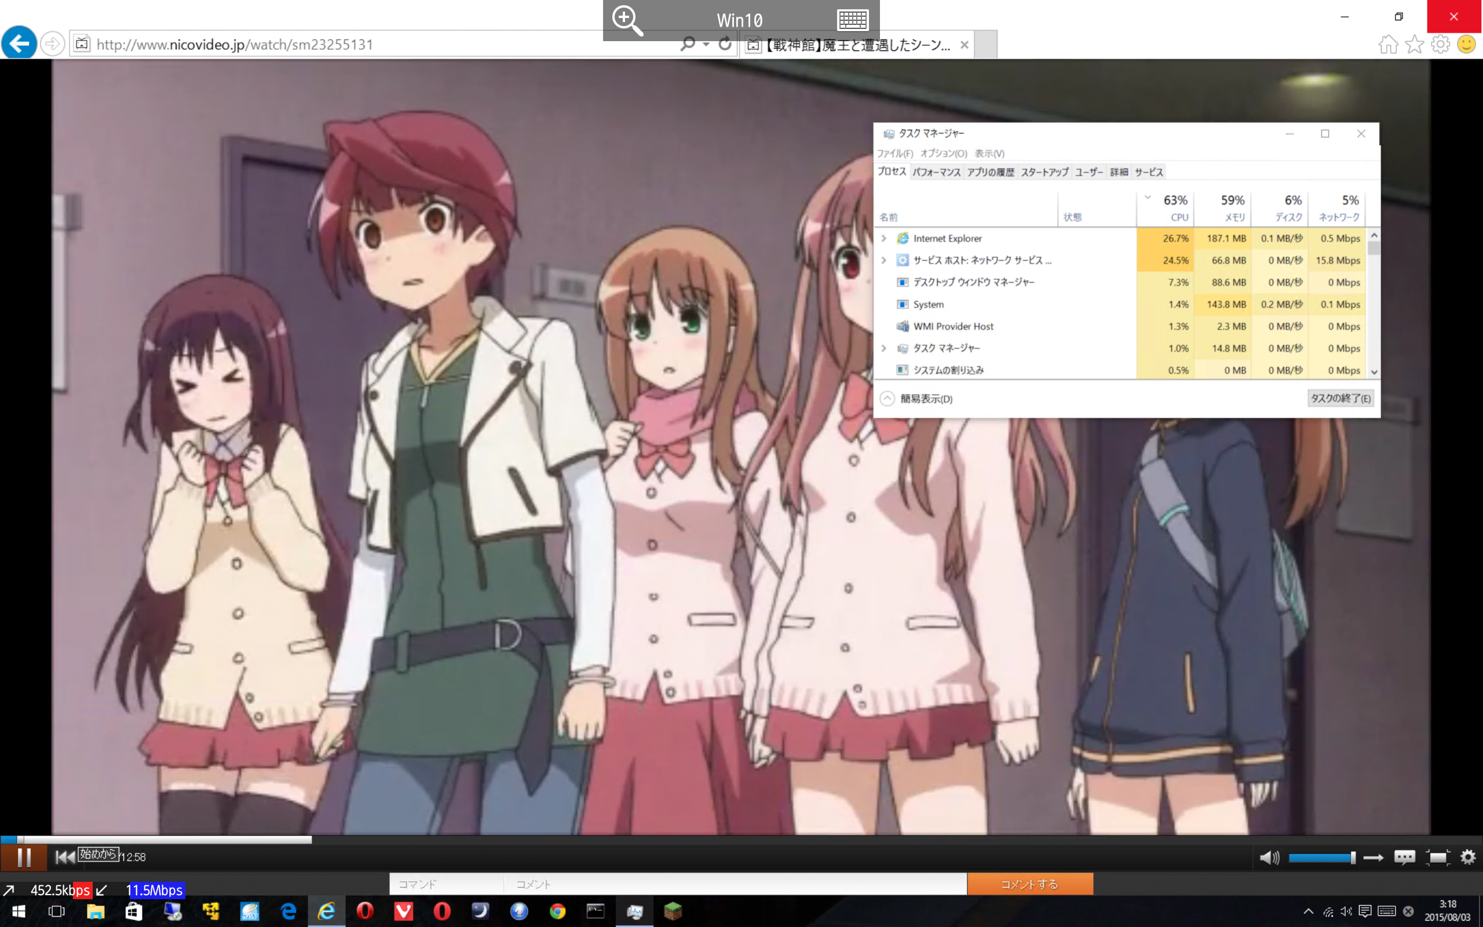Launch Google Chrome from taskbar

coord(557,912)
